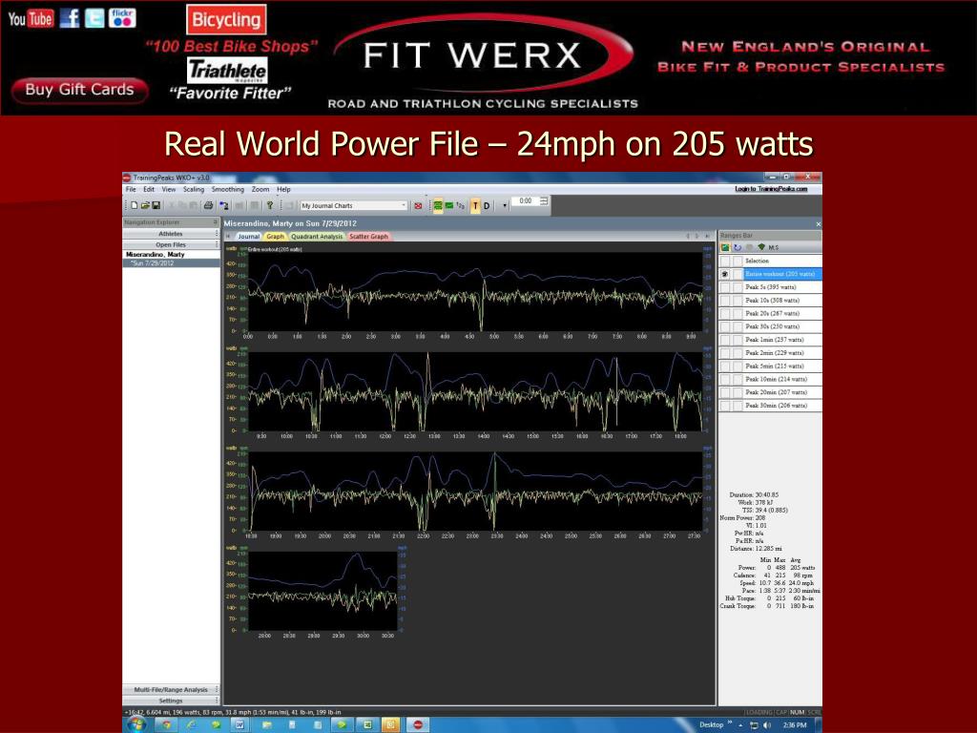This screenshot has height=733, width=977.
Task: Click the New file toolbar icon
Action: (134, 205)
